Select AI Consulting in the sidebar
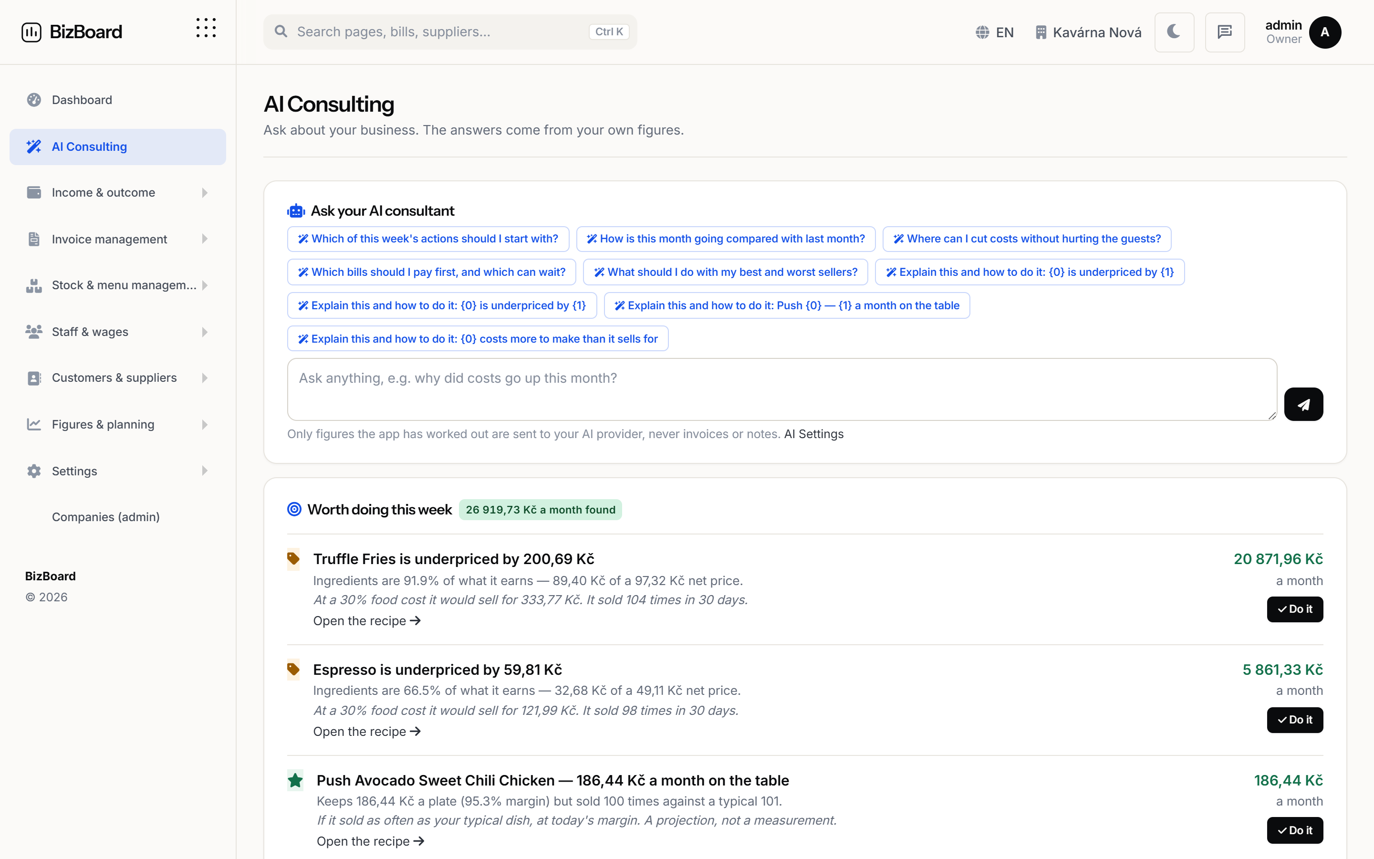This screenshot has width=1374, height=859. (x=117, y=147)
